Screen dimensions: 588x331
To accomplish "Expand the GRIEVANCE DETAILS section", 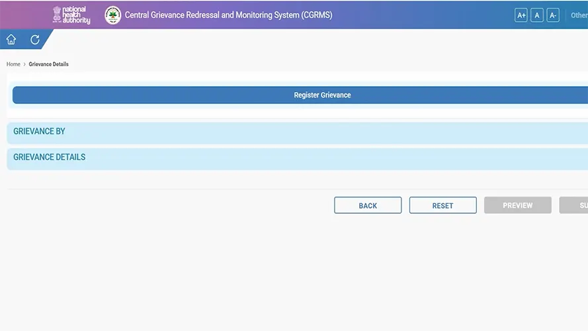I will [x=298, y=158].
